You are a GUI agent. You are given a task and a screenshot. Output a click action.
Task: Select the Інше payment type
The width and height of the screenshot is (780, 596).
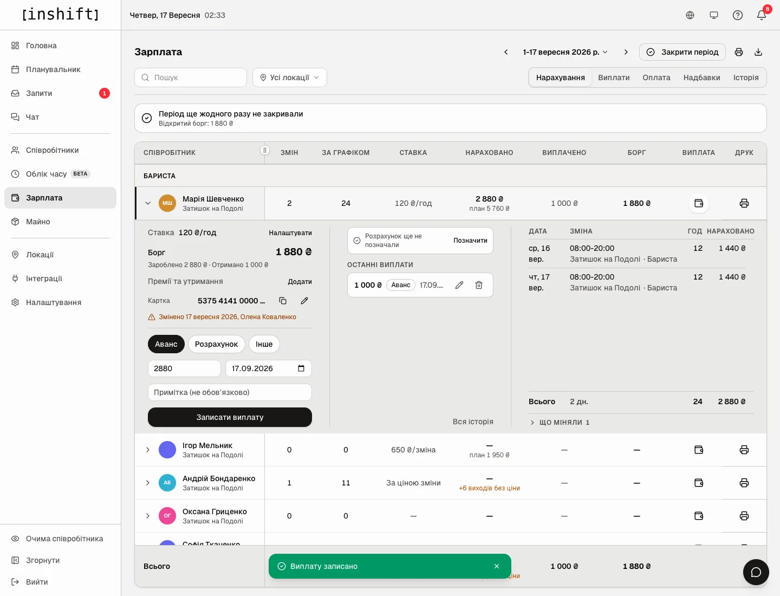tap(264, 344)
